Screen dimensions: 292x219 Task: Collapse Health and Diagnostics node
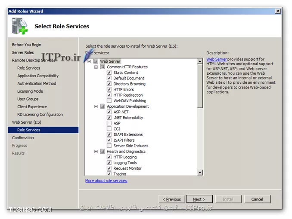[x=96, y=152]
